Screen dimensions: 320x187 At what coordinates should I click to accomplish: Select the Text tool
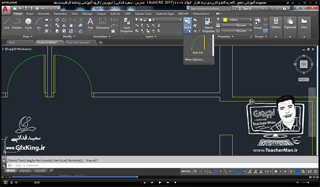coord(90,23)
